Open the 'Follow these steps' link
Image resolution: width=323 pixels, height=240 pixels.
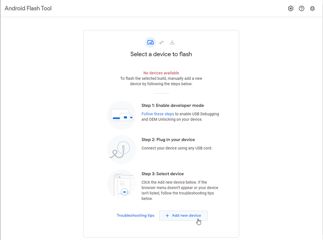[158, 114]
